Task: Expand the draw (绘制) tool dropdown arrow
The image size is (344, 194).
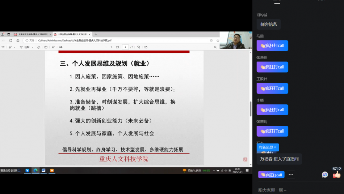Action: tap(33, 47)
